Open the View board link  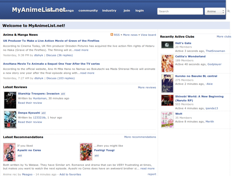(148, 35)
